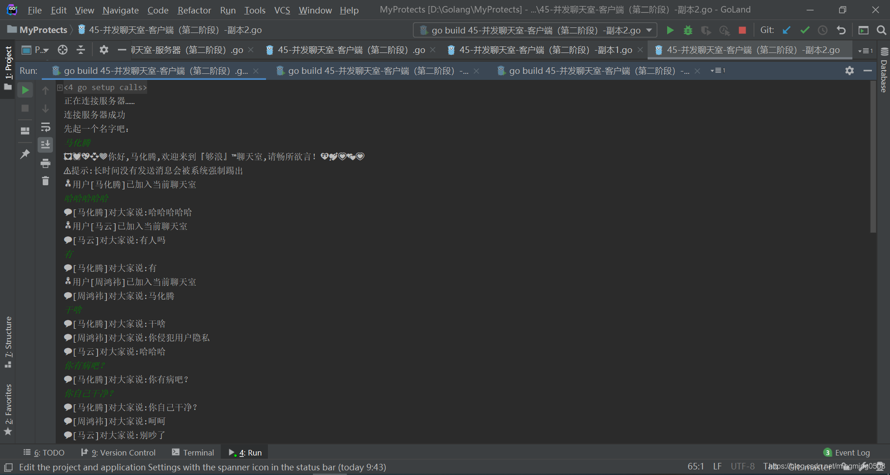Pin the Run tab
The image size is (890, 475).
coord(25,154)
